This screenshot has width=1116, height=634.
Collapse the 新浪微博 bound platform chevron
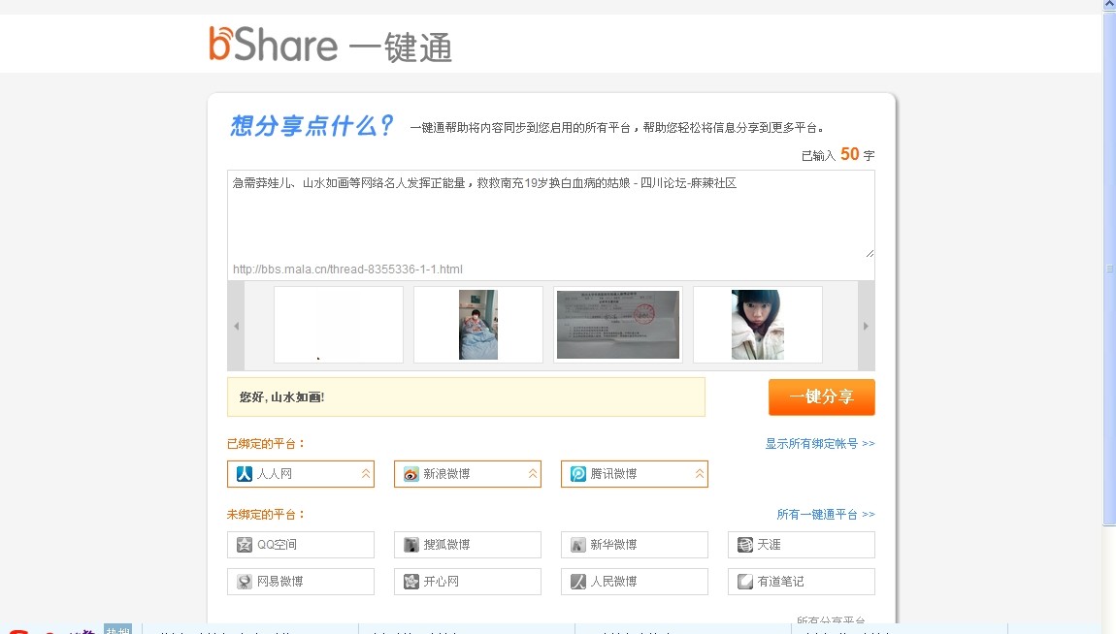coord(533,474)
